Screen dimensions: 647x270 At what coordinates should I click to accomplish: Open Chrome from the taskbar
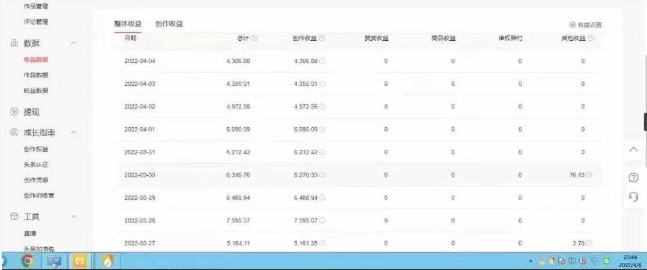click(28, 262)
